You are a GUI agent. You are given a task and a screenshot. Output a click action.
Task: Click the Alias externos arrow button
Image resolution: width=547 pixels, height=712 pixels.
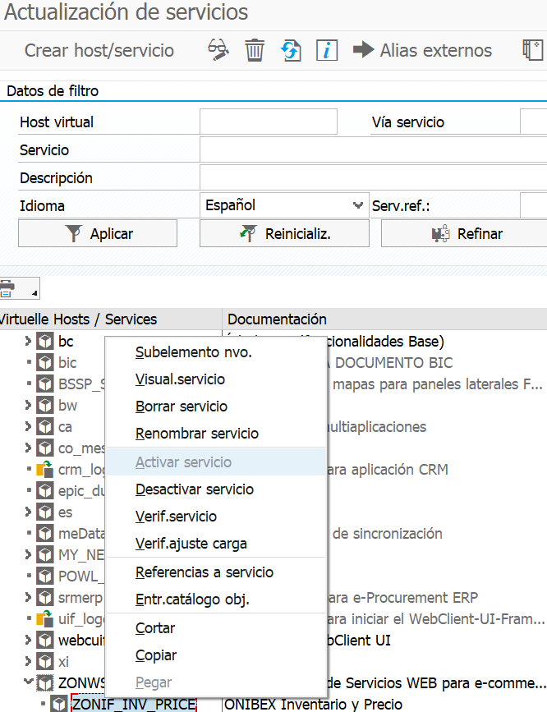click(x=422, y=50)
